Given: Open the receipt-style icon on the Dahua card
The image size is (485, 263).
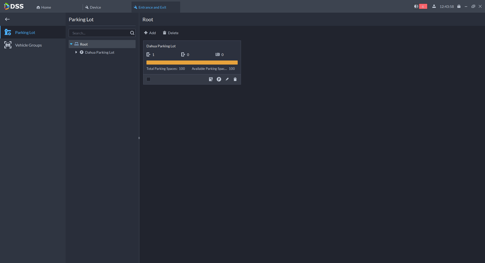Looking at the screenshot, I should tap(211, 79).
